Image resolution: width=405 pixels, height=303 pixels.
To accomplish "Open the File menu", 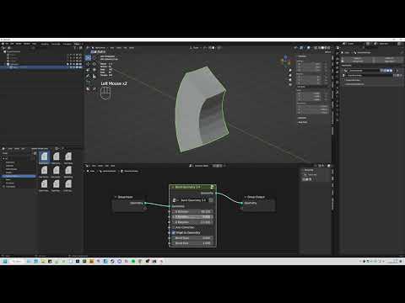I will pyautogui.click(x=7, y=44).
